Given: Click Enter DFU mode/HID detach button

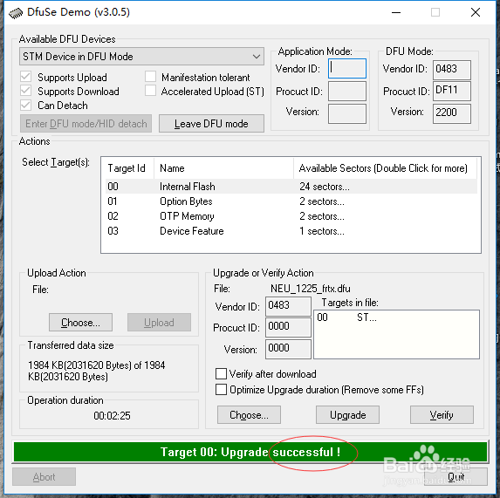Looking at the screenshot, I should [86, 124].
